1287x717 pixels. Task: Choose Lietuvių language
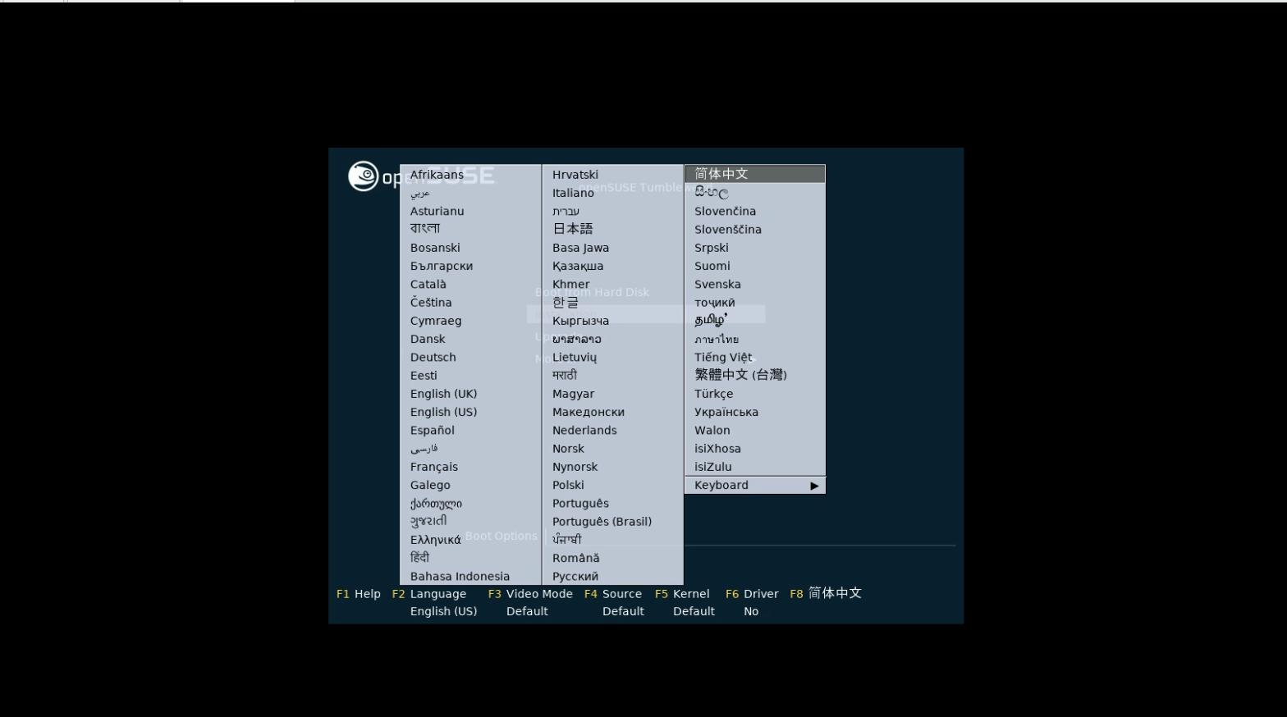coord(575,357)
